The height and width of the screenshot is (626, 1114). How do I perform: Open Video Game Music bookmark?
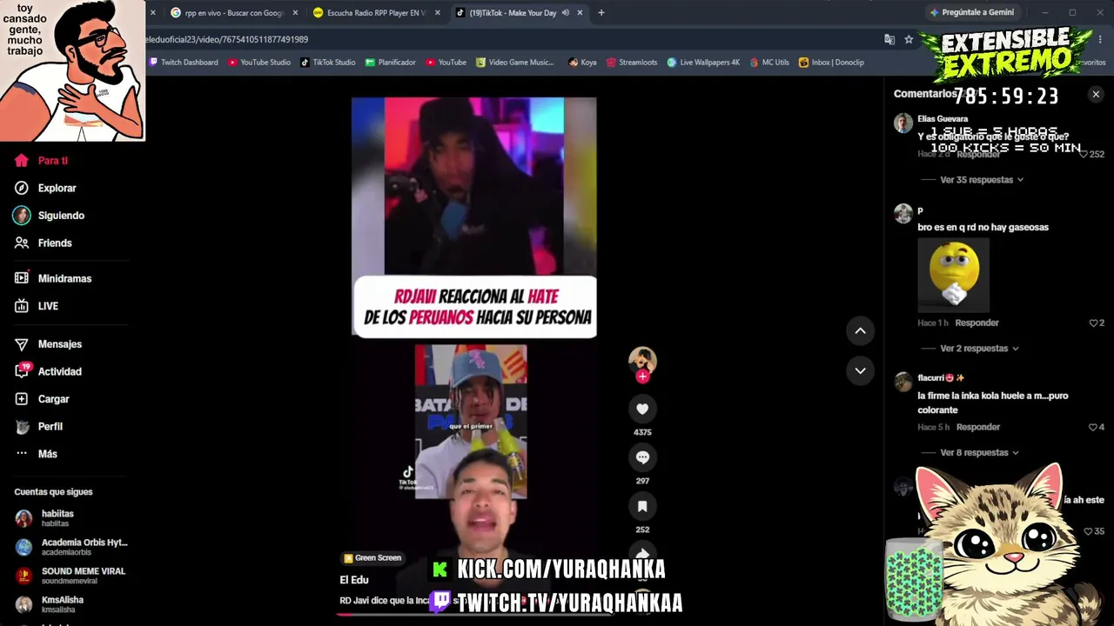pos(514,63)
